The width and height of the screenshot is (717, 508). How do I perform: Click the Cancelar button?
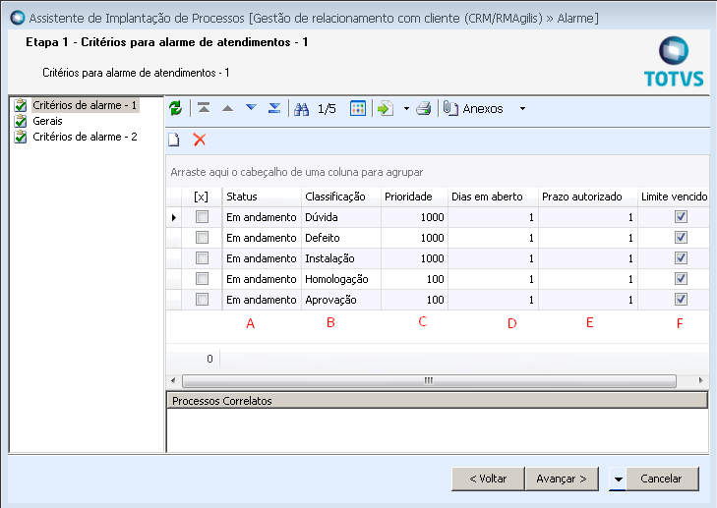pyautogui.click(x=662, y=479)
